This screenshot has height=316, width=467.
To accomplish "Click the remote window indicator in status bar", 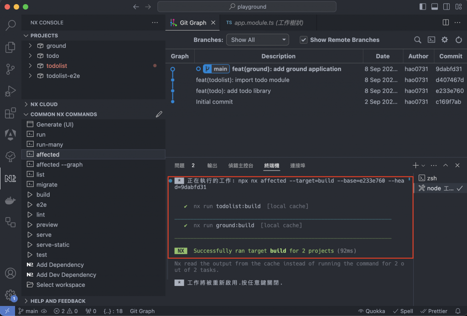I will (x=7, y=311).
